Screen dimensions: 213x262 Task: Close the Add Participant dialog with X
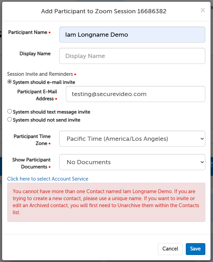203,10
